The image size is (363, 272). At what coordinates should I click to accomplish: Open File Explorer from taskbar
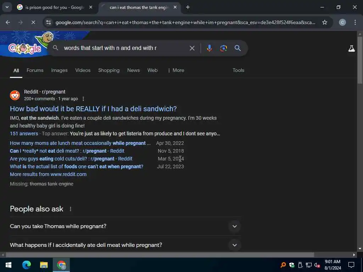44,265
